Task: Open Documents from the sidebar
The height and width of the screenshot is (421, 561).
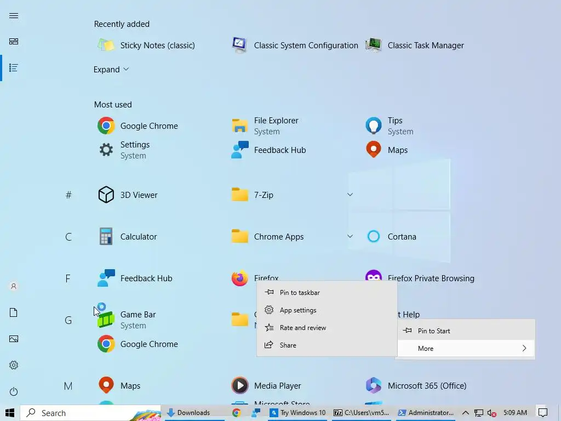Action: (14, 312)
